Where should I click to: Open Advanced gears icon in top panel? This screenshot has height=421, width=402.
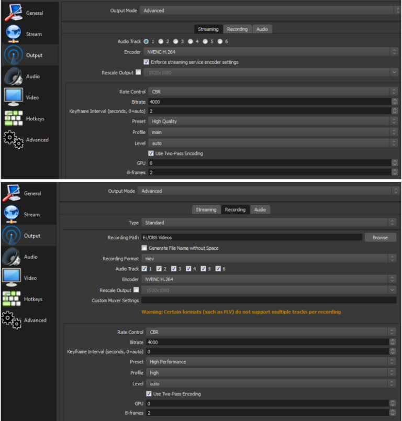click(x=14, y=140)
